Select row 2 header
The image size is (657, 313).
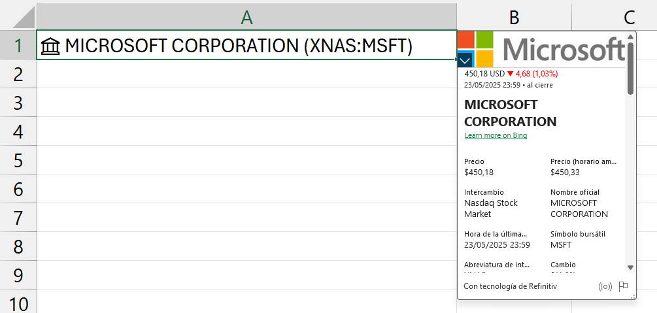(x=18, y=74)
